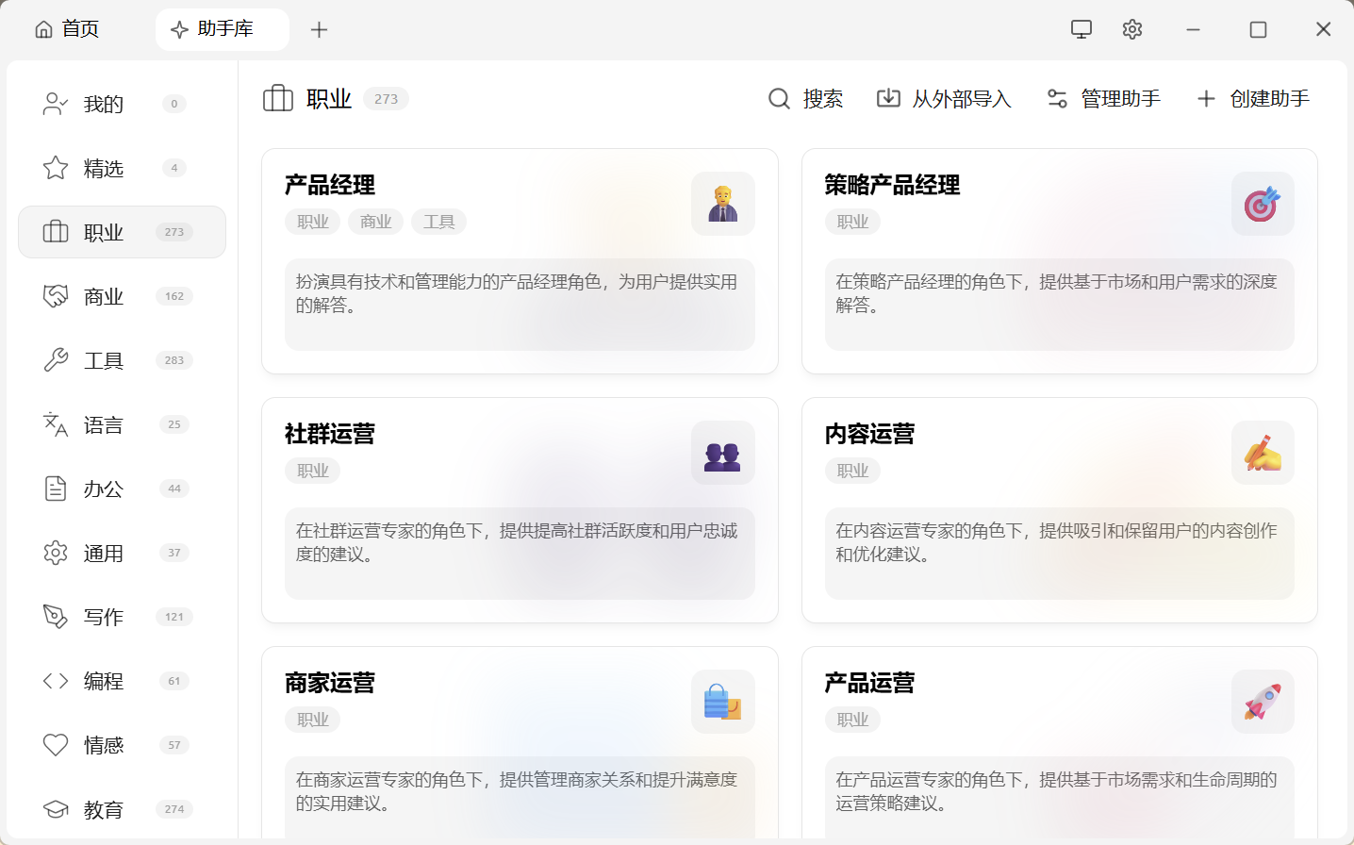1354x845 pixels.
Task: Open the settings gear icon
Action: (1132, 29)
